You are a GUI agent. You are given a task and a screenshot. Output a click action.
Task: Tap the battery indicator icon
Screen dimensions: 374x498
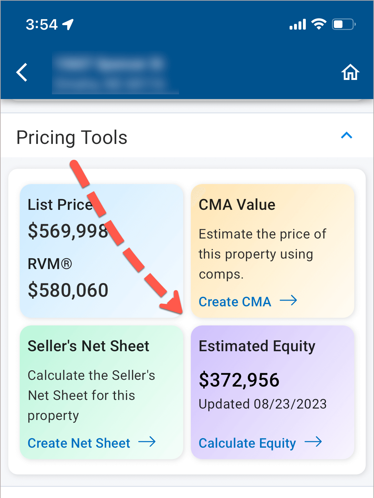tap(343, 24)
